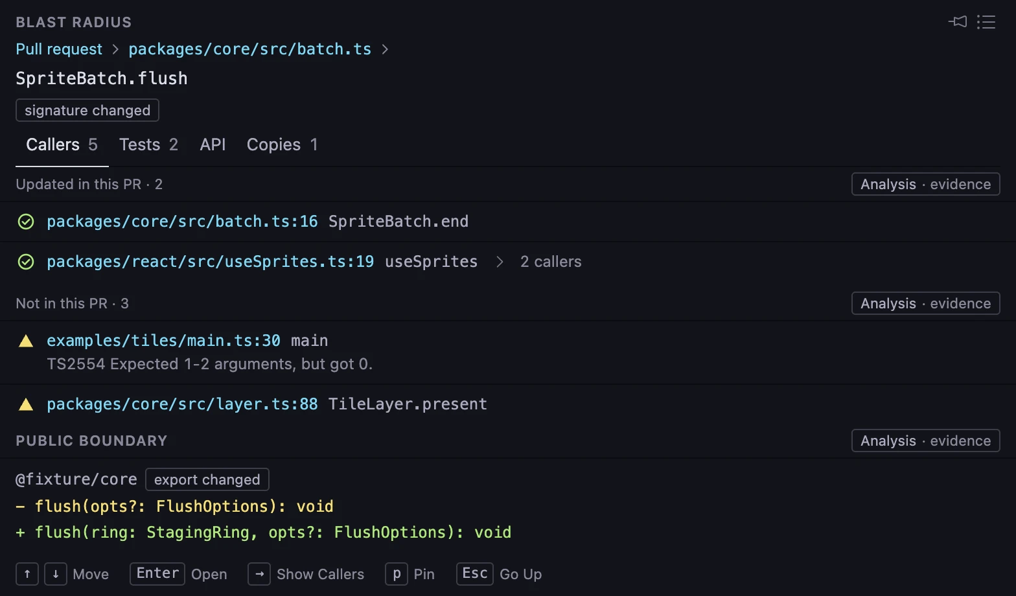Viewport: 1016px width, 596px height.
Task: Click the p key Pin hint
Action: pyautogui.click(x=397, y=574)
